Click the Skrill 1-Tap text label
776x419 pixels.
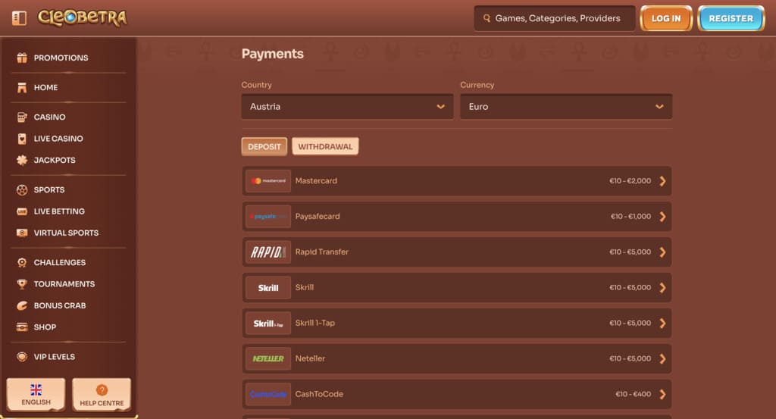pyautogui.click(x=315, y=323)
